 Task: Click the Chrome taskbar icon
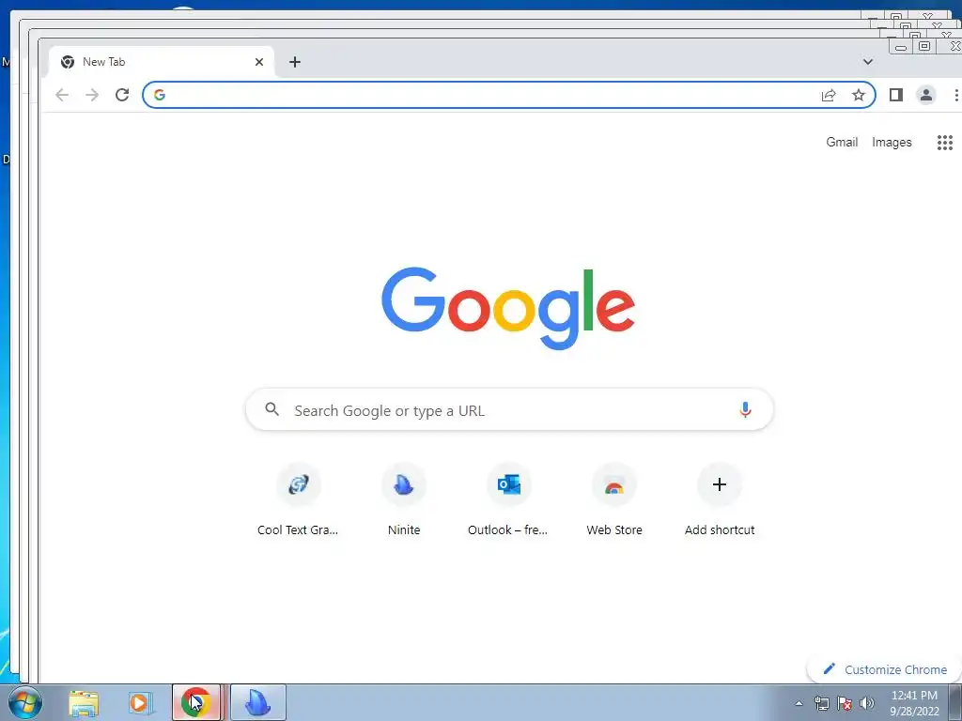click(195, 702)
